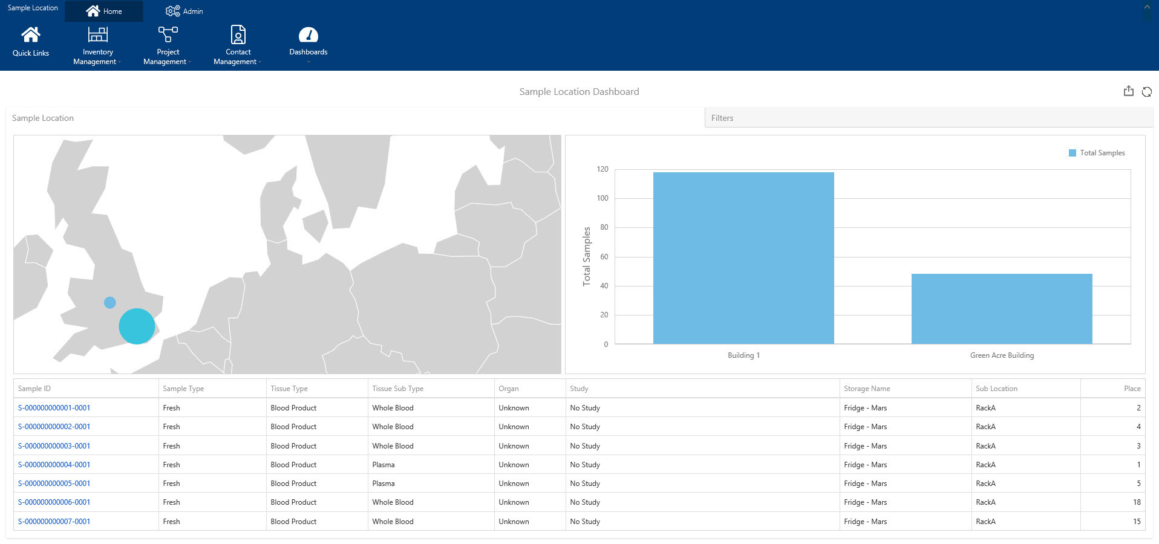1159x544 pixels.
Task: Expand the Dashboards dropdown arrow
Action: click(x=308, y=60)
